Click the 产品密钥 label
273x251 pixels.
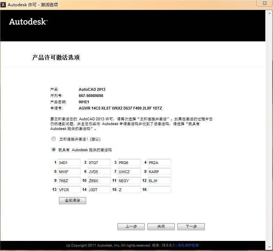coord(58,102)
